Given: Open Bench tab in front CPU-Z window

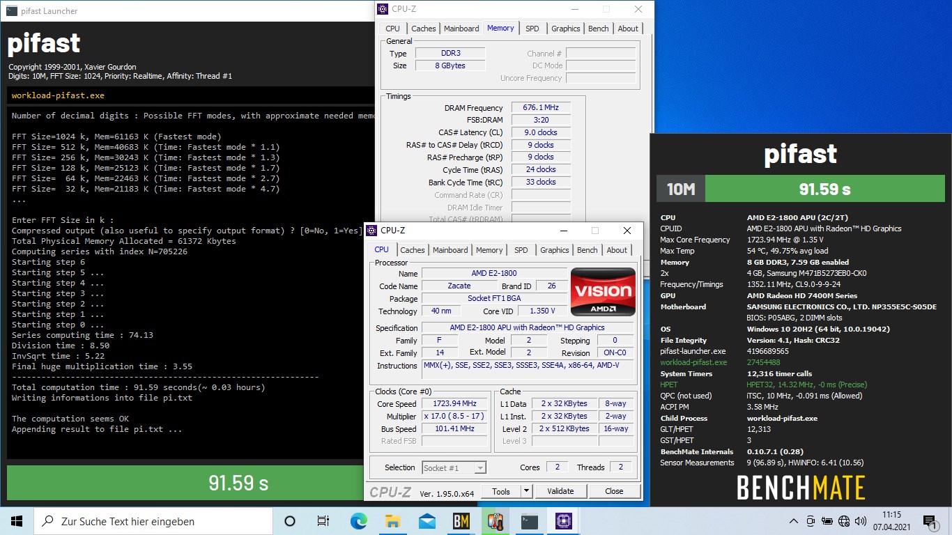Looking at the screenshot, I should [587, 250].
